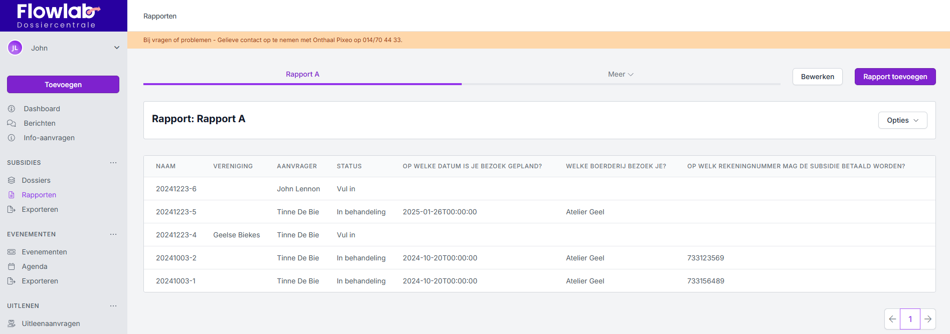Open the Subsidies section three-dot menu
The image size is (950, 334).
113,163
